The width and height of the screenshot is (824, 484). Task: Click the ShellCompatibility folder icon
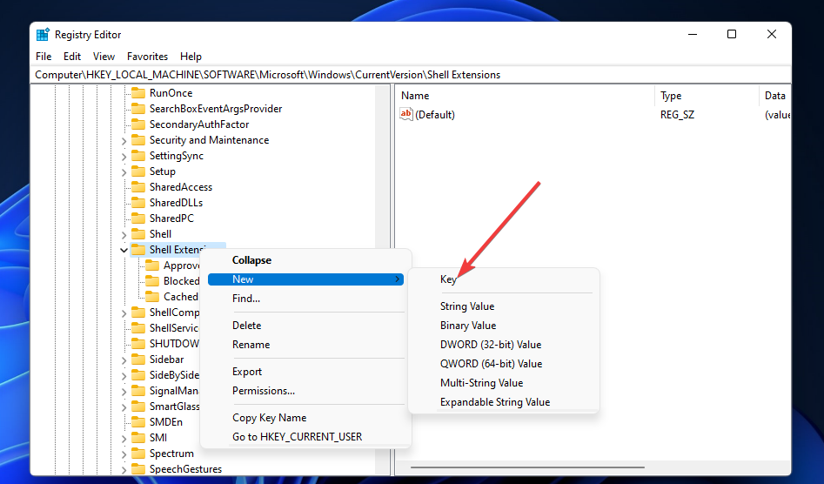click(x=138, y=313)
